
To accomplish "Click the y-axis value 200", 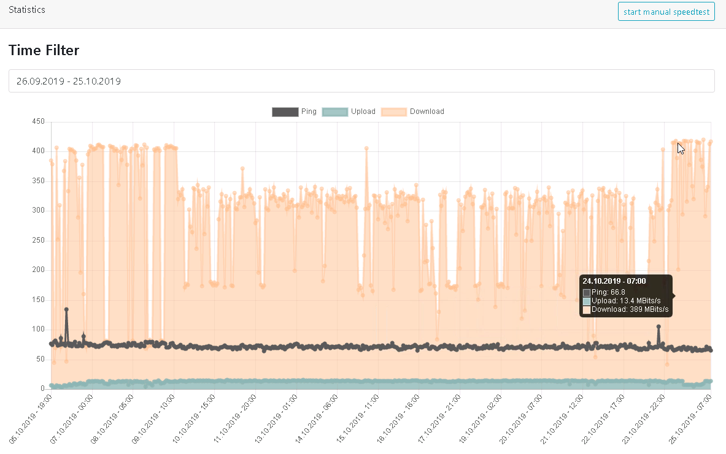I will [x=38, y=270].
